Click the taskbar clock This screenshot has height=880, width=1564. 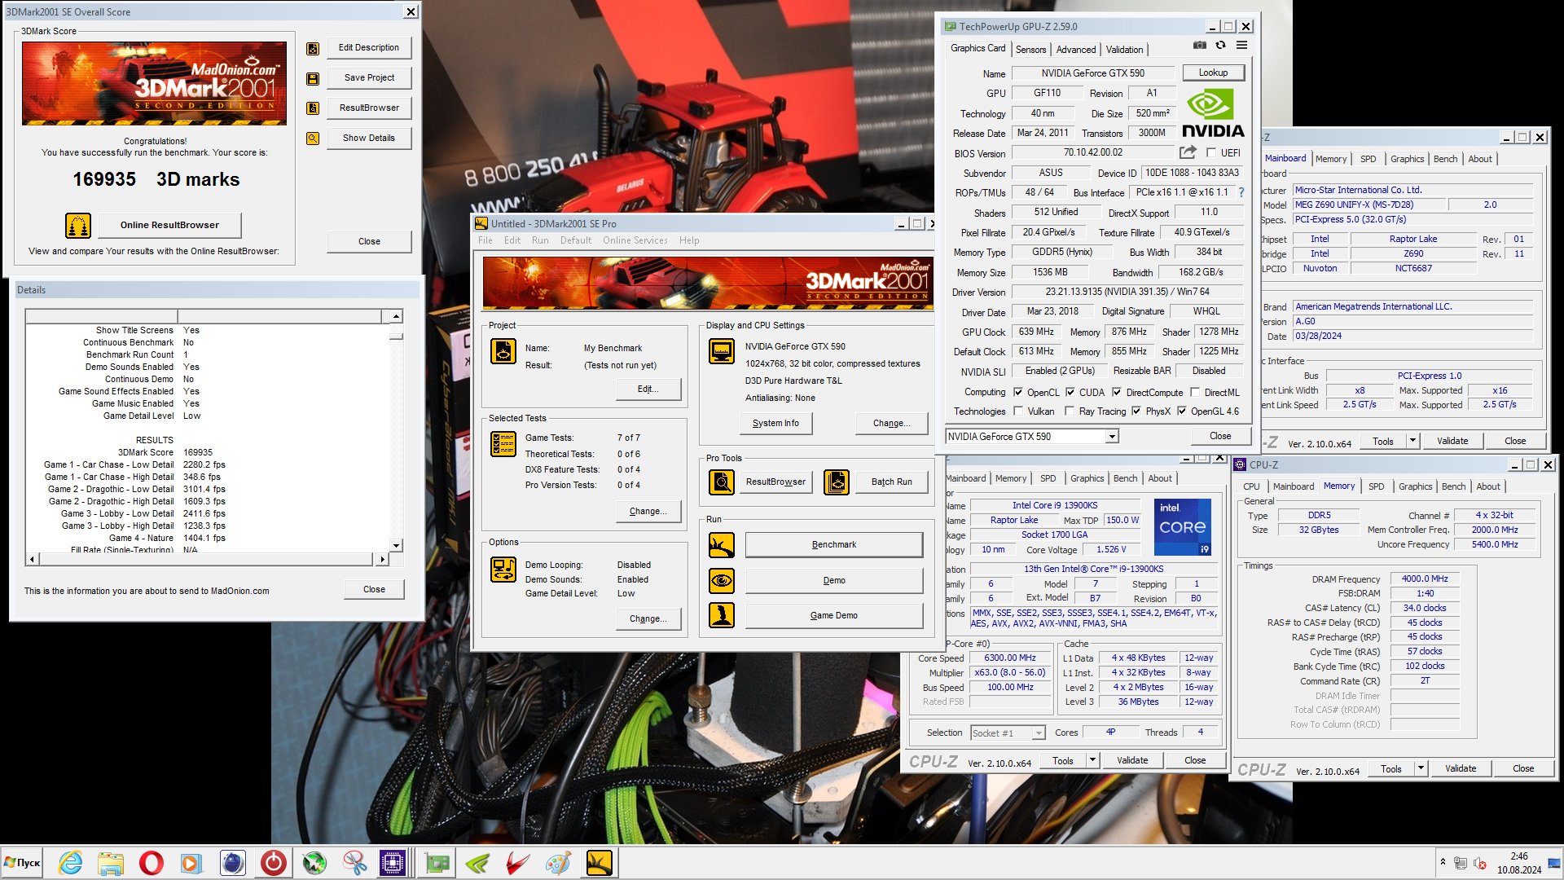pos(1519,863)
